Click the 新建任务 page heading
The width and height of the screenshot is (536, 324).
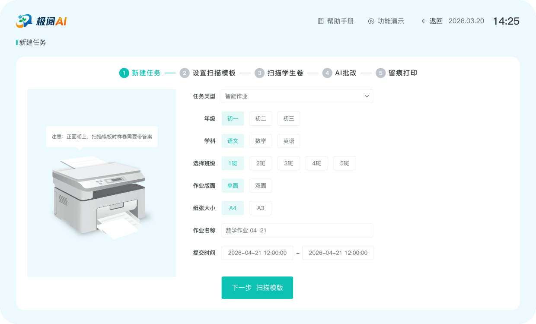tap(32, 42)
